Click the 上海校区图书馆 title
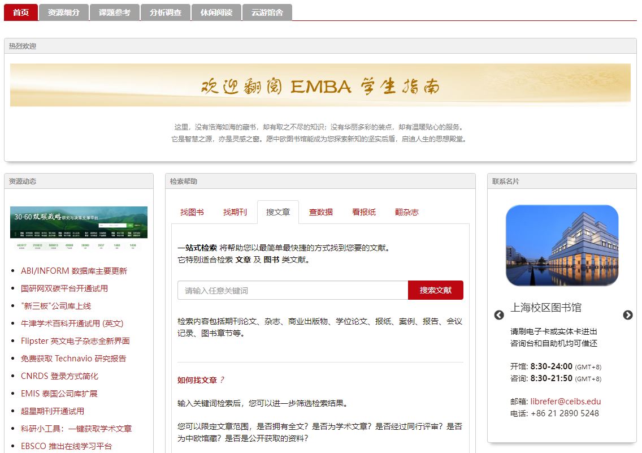This screenshot has height=453, width=642. (546, 308)
